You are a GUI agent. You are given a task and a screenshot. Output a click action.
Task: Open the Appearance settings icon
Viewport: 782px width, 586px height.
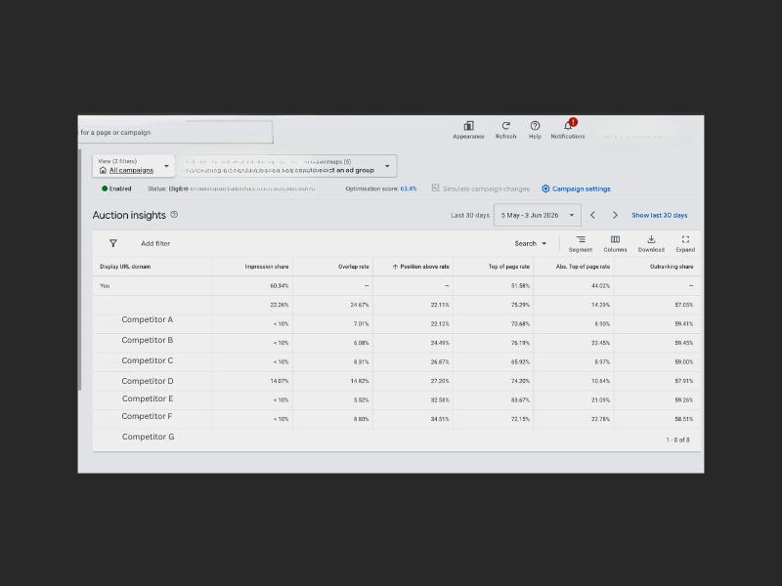[x=468, y=130]
